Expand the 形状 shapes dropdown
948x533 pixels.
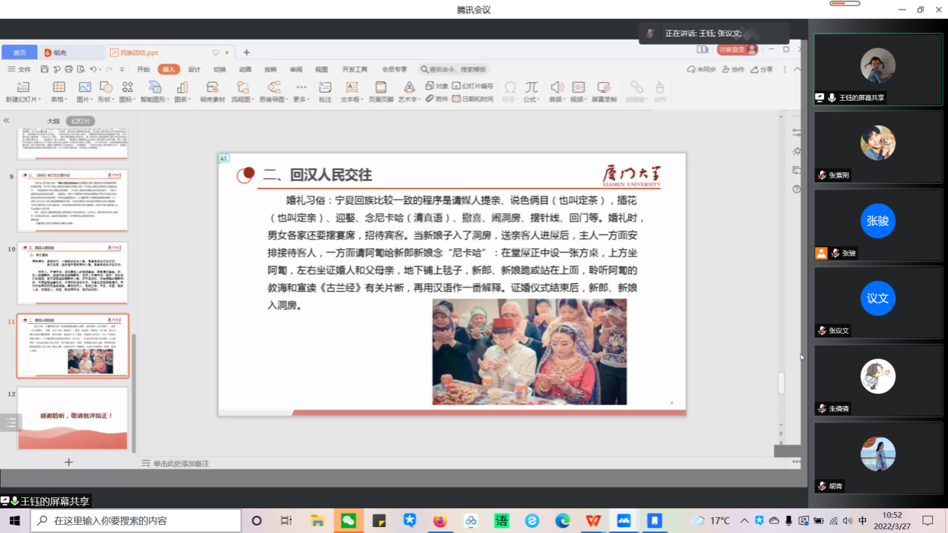[105, 99]
